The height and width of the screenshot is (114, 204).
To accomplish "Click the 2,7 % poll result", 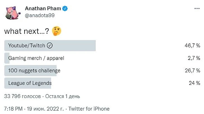I will coord(193,58).
